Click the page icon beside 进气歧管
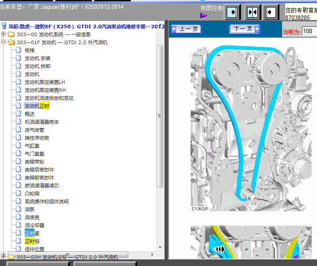Viewport: 317px width, 266px height. pos(19,129)
